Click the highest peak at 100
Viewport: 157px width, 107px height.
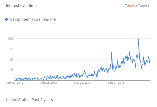pyautogui.click(x=139, y=39)
